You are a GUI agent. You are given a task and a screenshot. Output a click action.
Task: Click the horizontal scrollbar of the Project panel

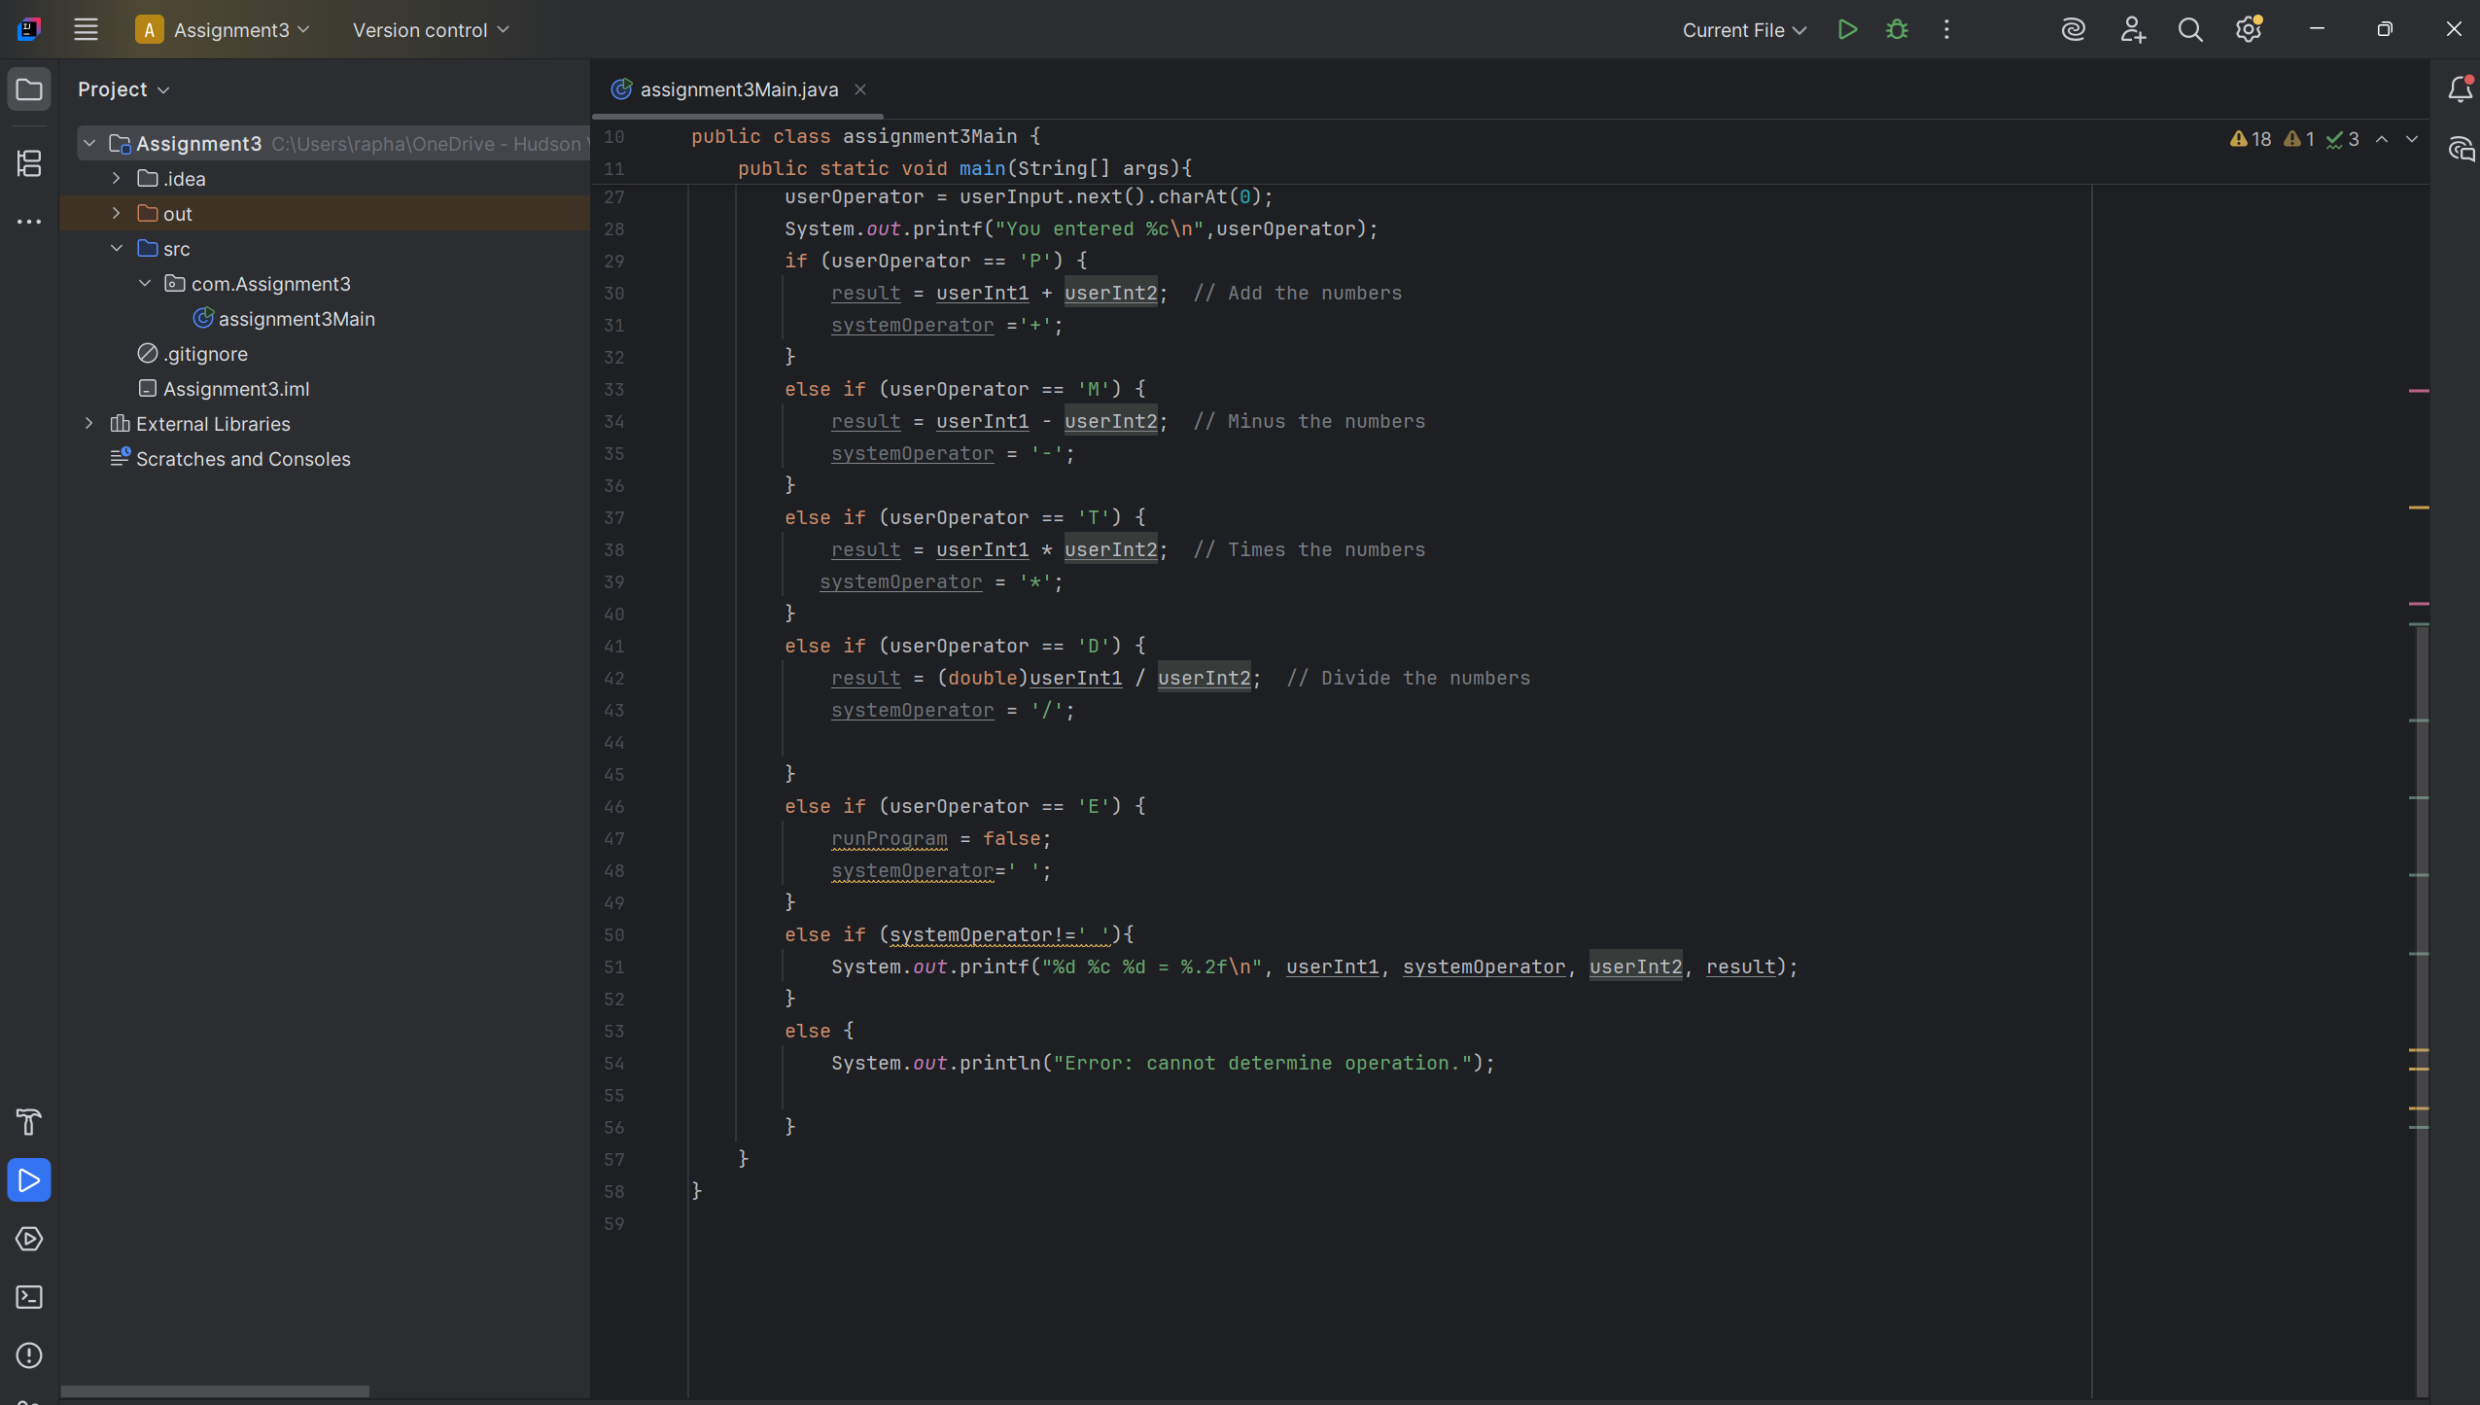click(x=214, y=1391)
